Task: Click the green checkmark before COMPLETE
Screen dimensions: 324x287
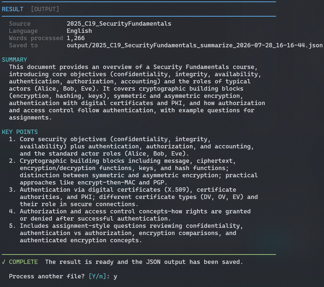Action: [4, 262]
